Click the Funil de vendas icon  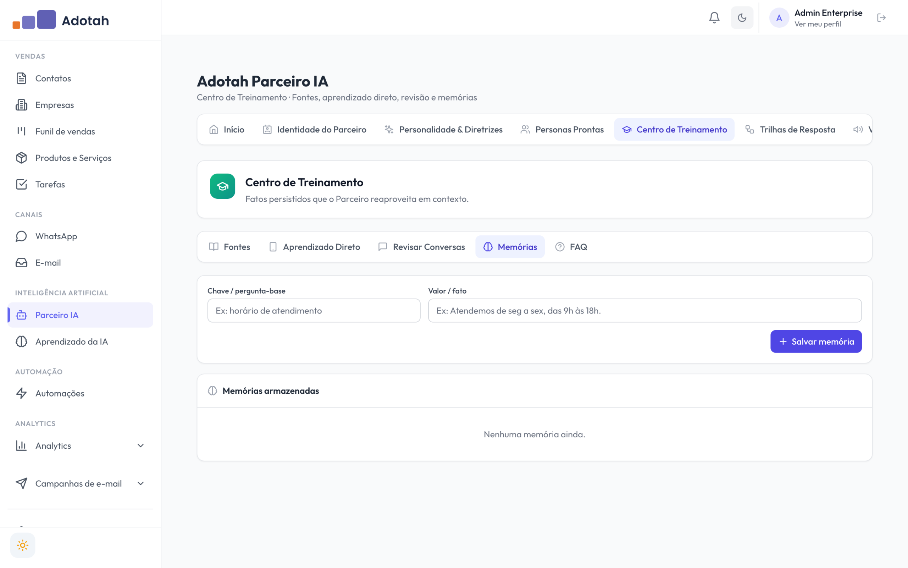pos(21,131)
